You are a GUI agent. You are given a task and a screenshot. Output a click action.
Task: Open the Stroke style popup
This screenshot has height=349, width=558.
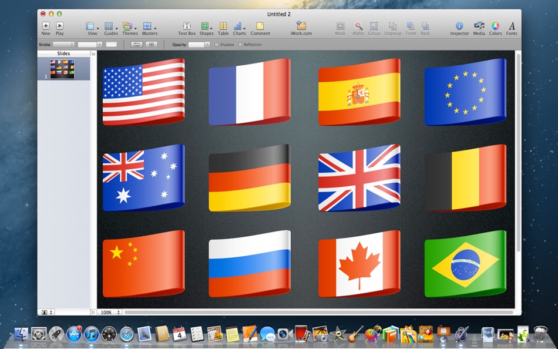(63, 45)
